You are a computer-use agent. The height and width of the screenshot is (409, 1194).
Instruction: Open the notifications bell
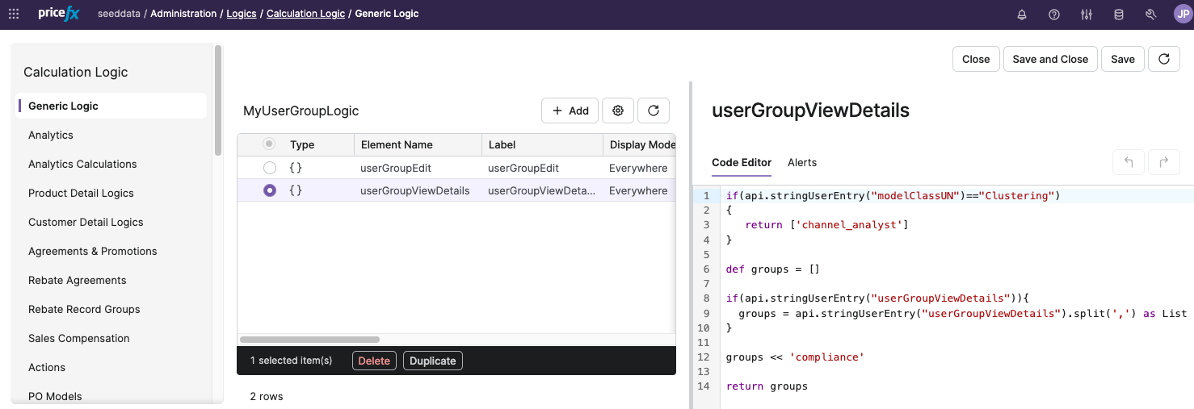pyautogui.click(x=1022, y=15)
